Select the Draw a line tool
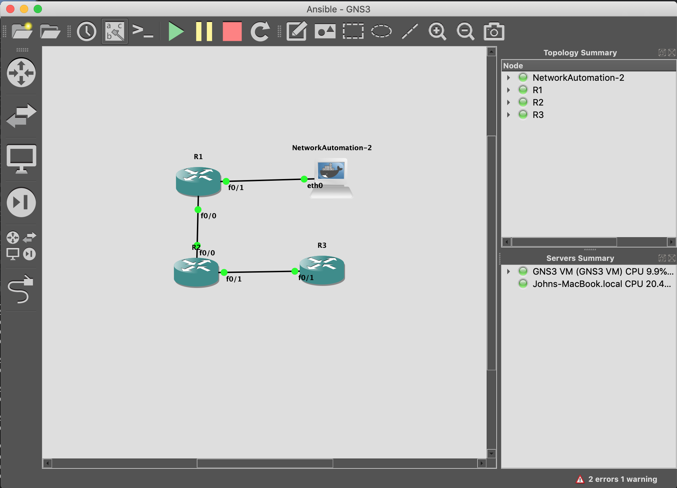The width and height of the screenshot is (677, 488). point(410,31)
